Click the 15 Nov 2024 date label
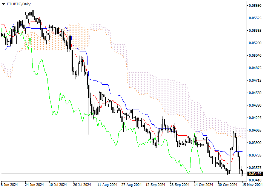The image size is (264, 189). [x=252, y=185]
